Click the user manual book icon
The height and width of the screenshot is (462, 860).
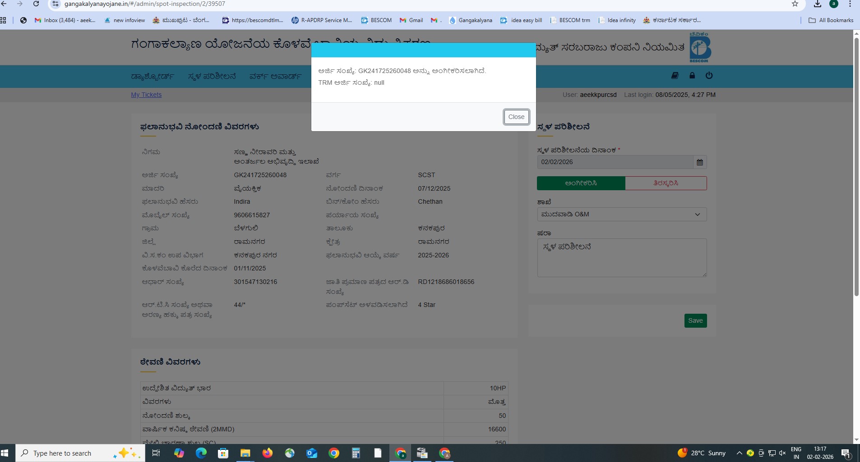(x=675, y=76)
